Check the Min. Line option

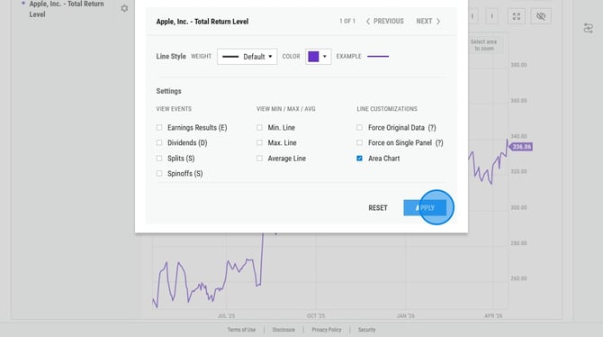259,127
